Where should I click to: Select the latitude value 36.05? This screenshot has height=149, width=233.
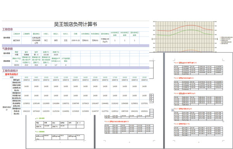(x=56, y=54)
